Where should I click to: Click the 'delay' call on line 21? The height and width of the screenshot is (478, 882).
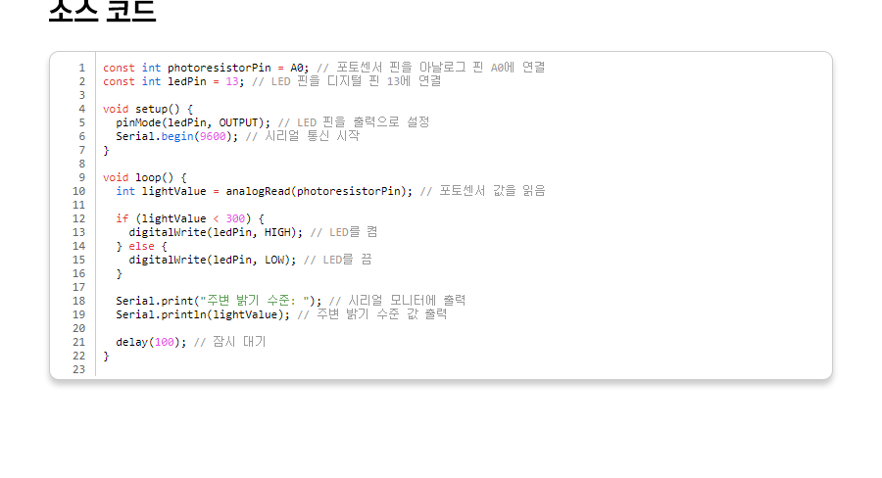(131, 342)
